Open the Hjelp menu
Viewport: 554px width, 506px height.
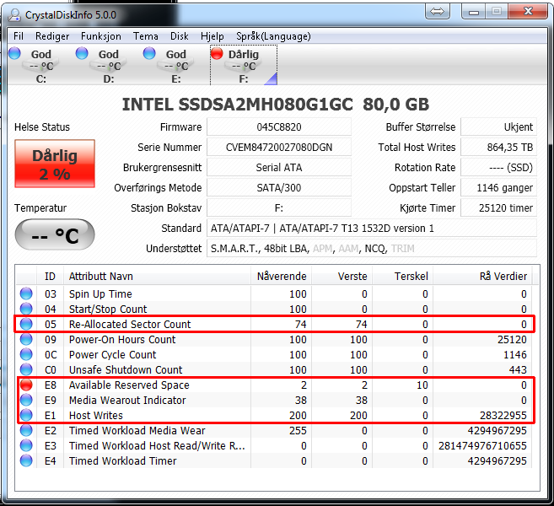pyautogui.click(x=212, y=36)
